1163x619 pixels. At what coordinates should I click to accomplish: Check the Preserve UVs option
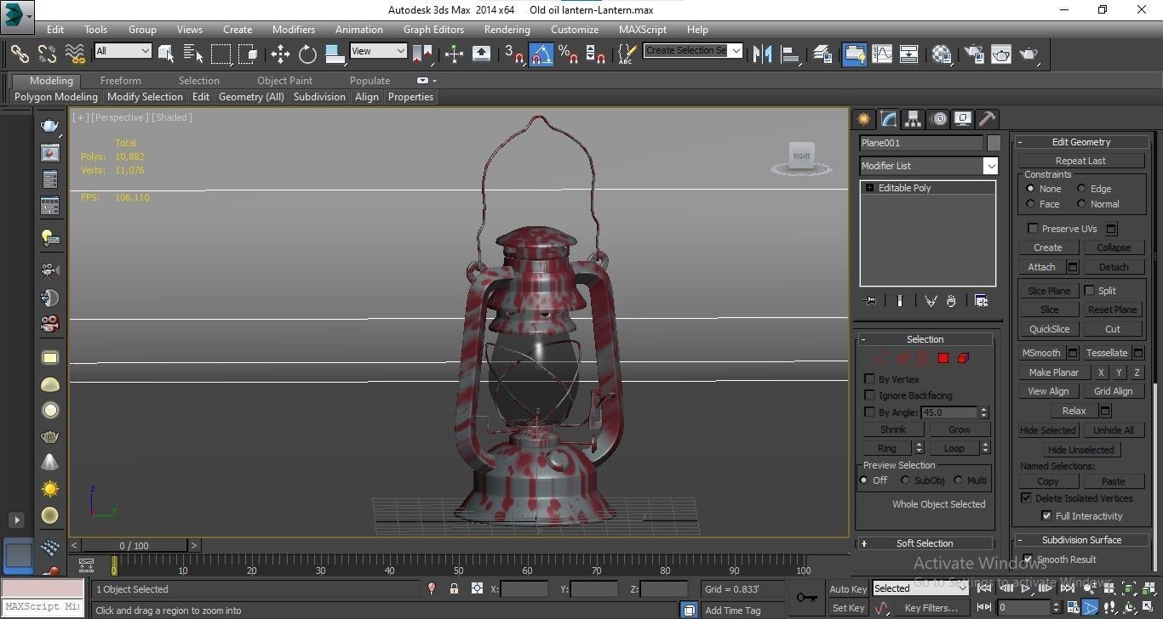pos(1033,229)
